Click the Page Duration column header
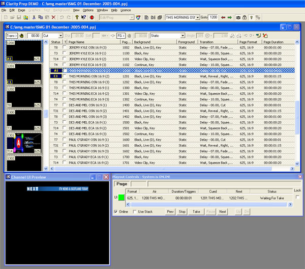 [x=279, y=42]
